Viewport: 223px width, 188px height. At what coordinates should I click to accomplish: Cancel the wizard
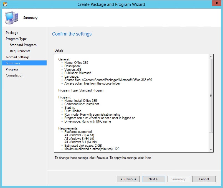(x=204, y=179)
